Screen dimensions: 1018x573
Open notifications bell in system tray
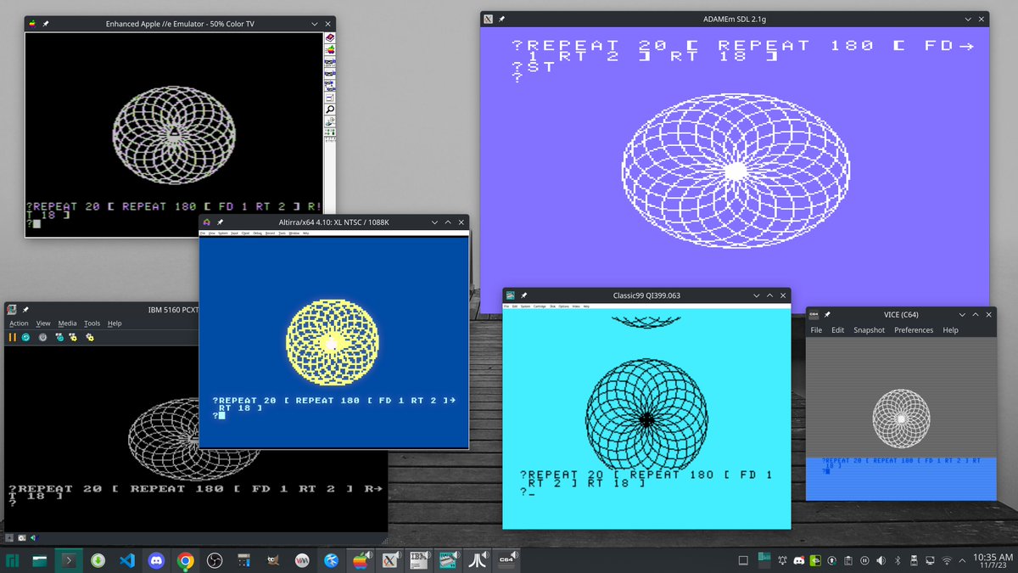coord(782,560)
